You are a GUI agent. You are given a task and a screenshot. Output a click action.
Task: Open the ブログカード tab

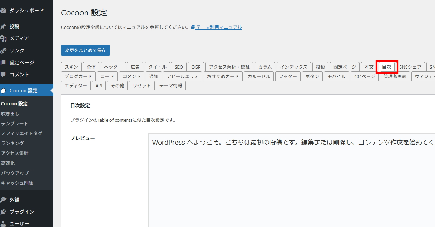[78, 76]
